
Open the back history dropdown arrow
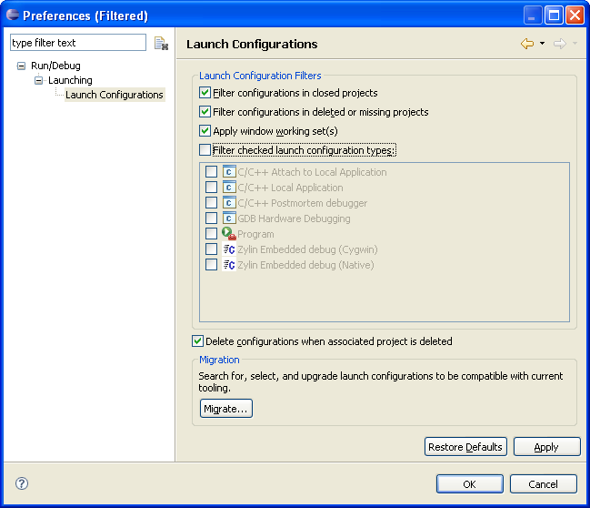tap(542, 44)
